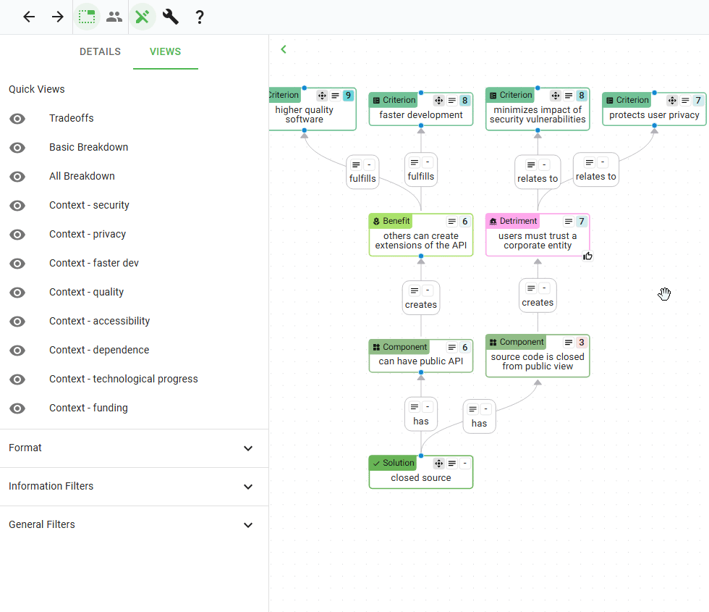Screen dimensions: 709x612
Task: Click notes icon on closed source node
Action: tap(451, 464)
